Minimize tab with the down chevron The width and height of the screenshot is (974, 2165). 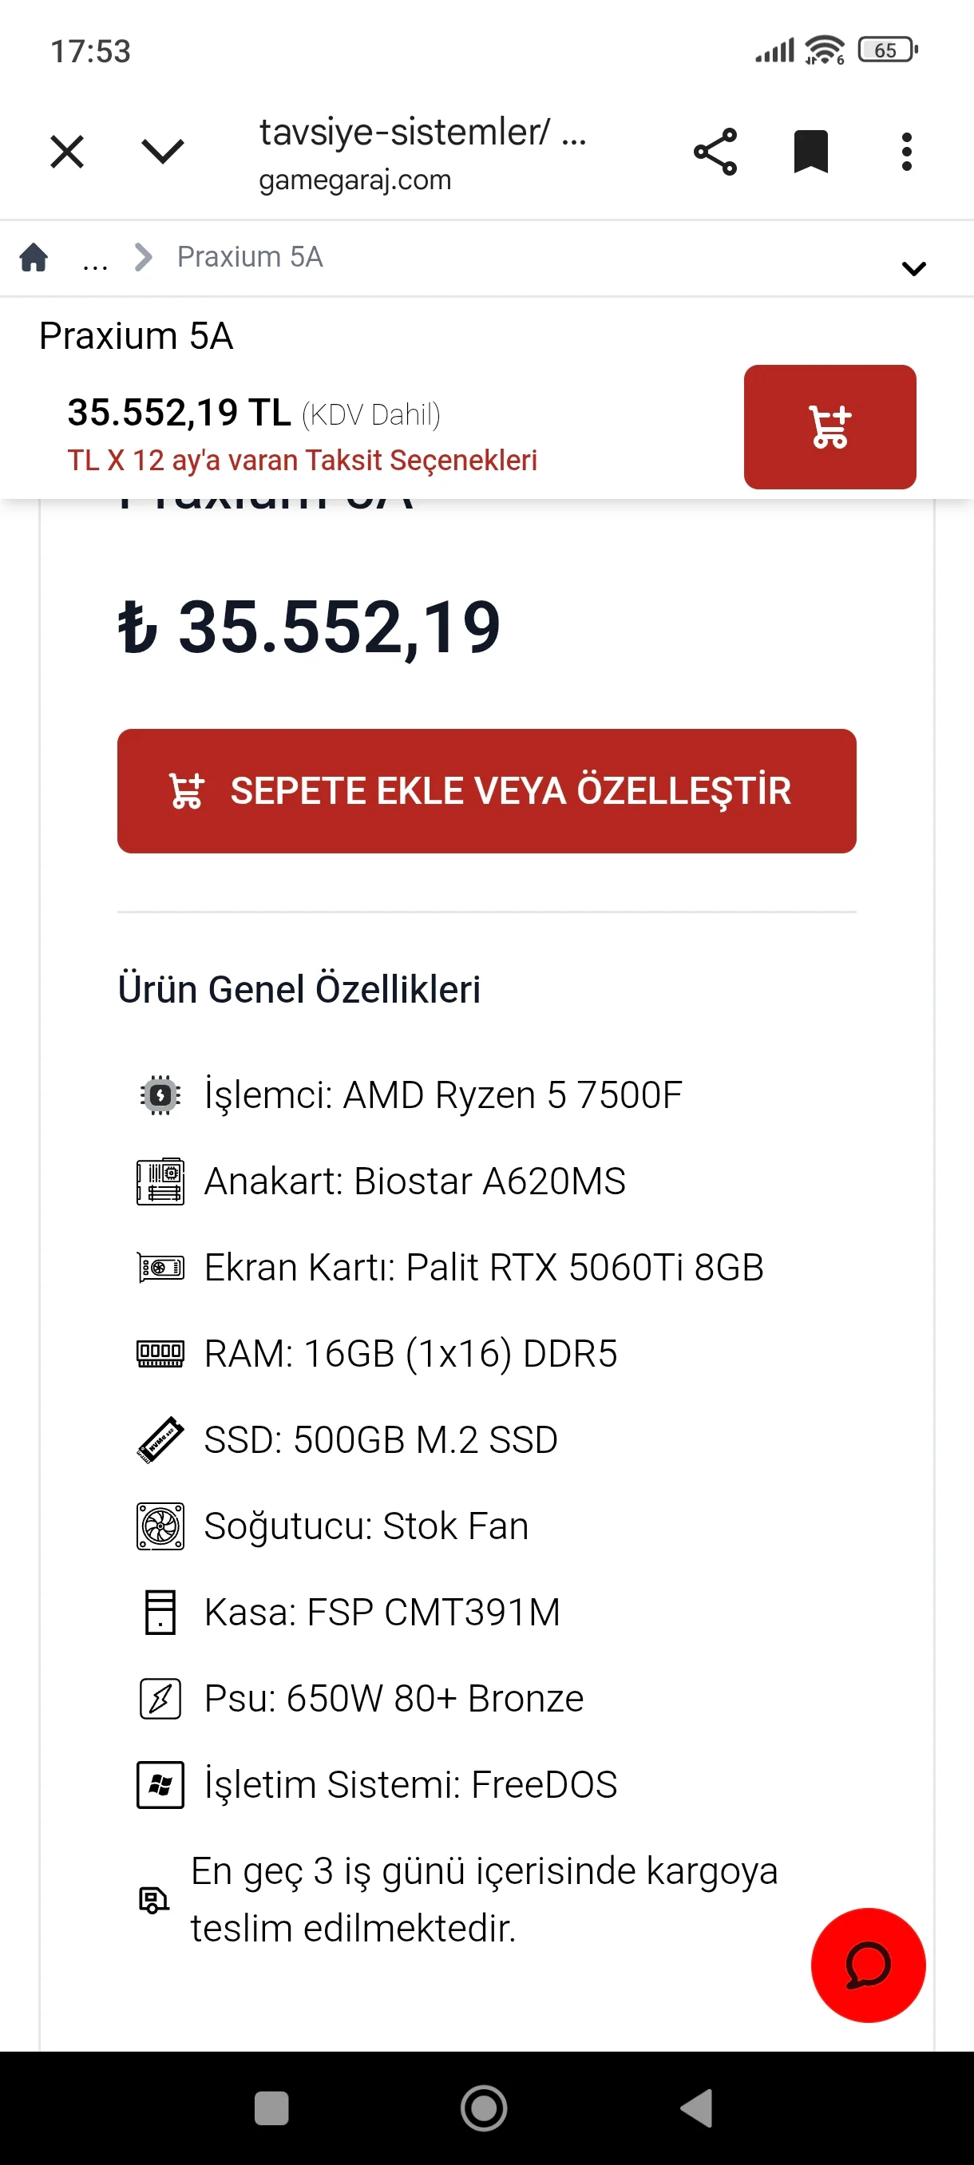pyautogui.click(x=162, y=152)
